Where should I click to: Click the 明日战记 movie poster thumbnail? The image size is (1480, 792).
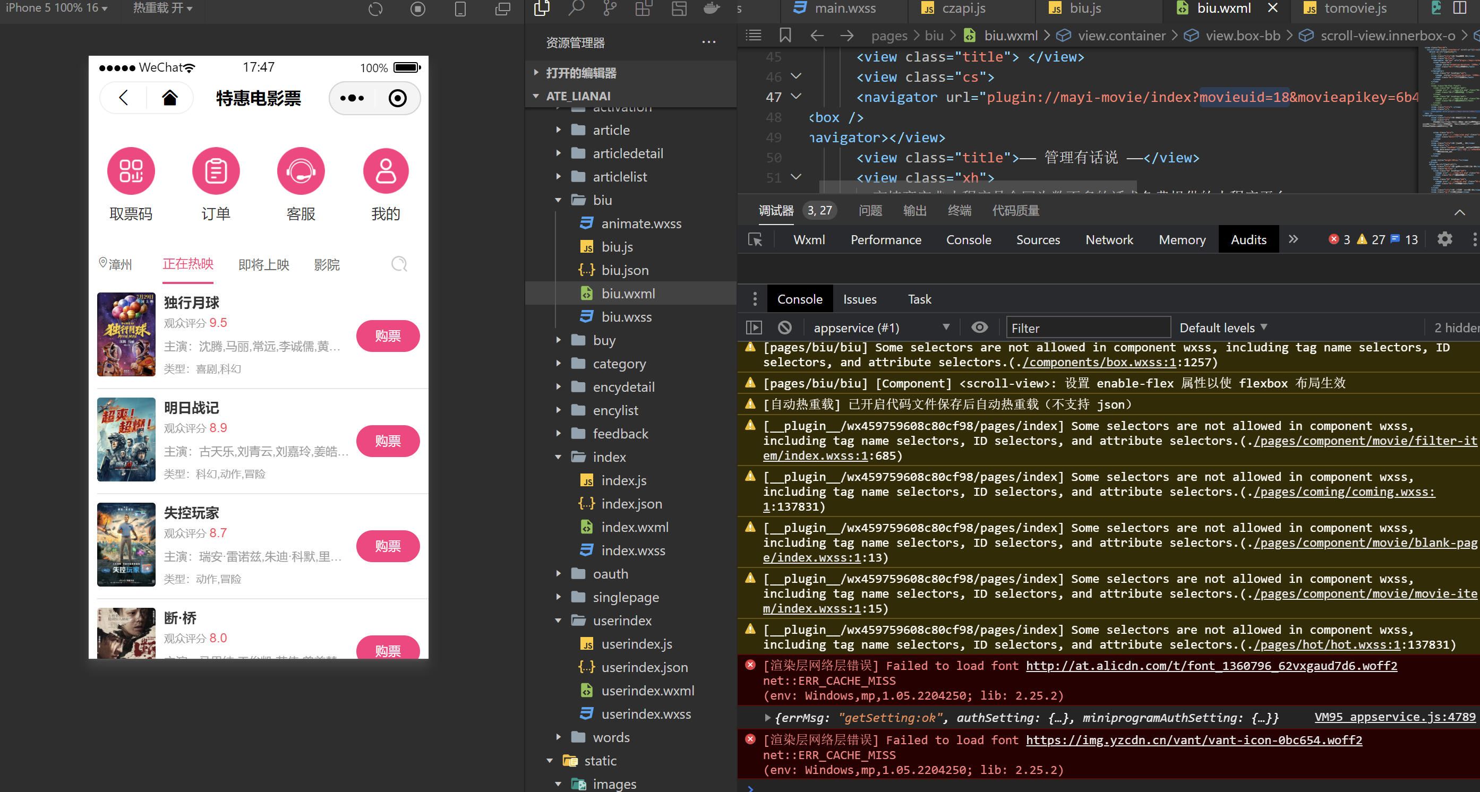click(126, 440)
